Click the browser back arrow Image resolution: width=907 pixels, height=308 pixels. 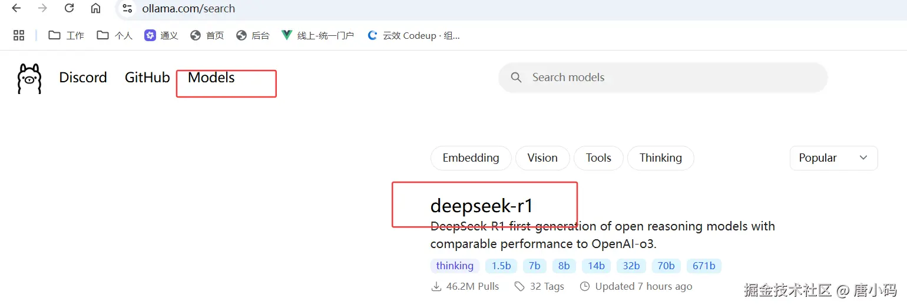point(16,8)
